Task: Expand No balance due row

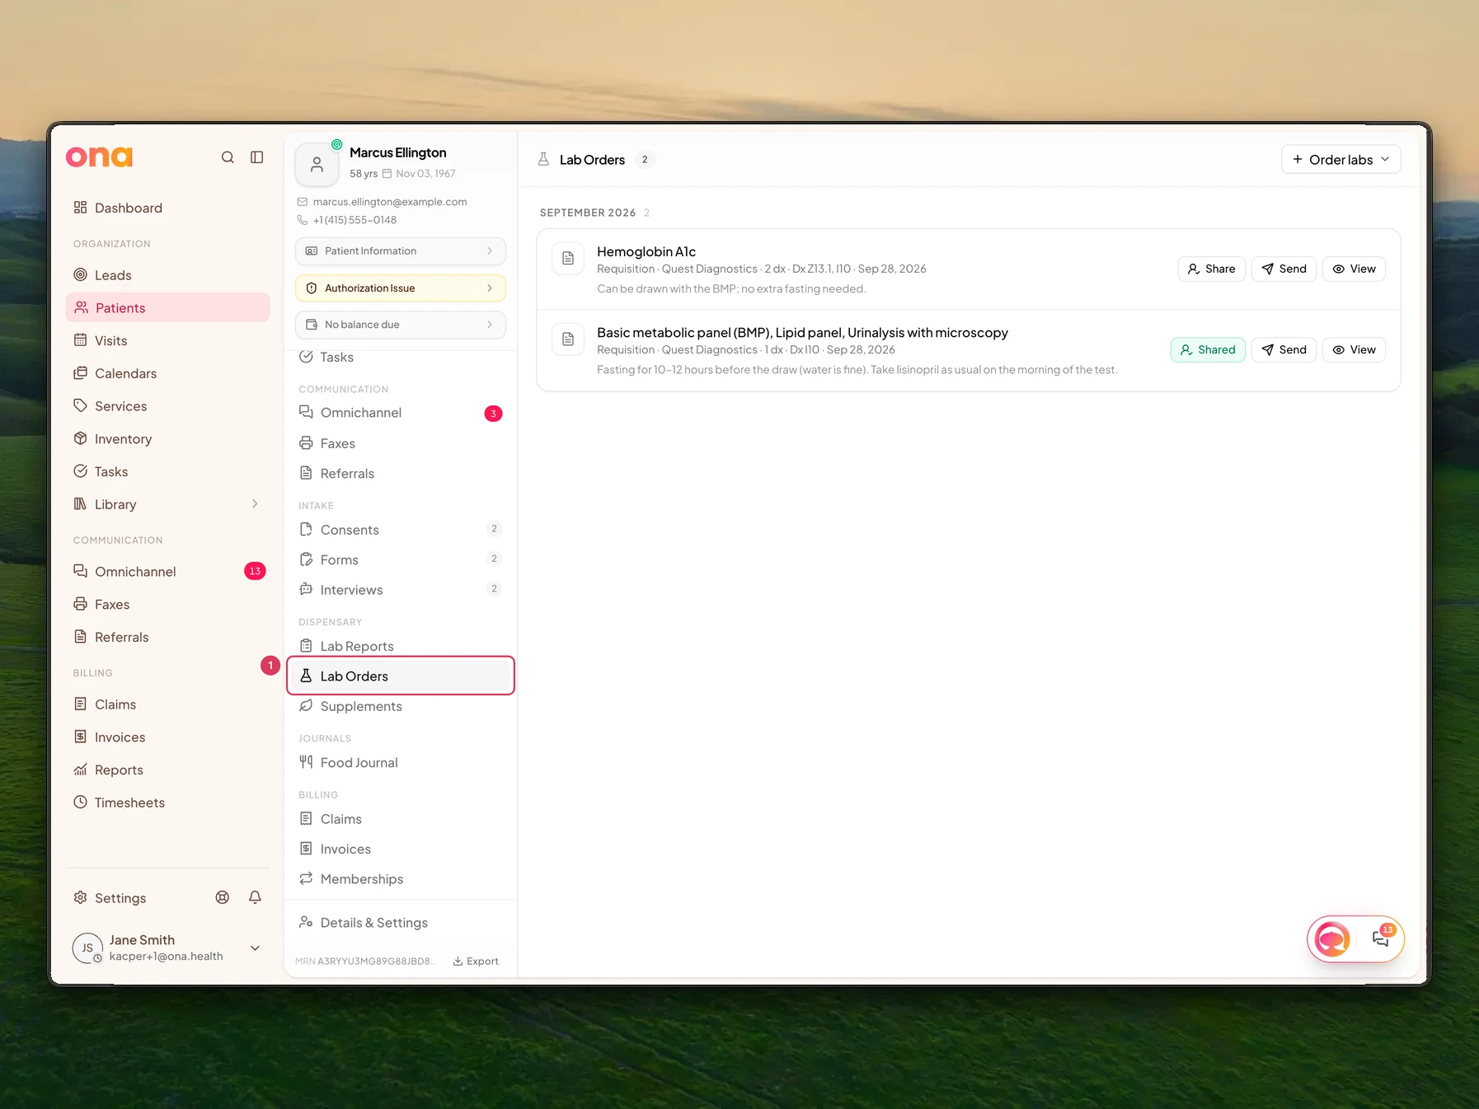Action: 401,325
